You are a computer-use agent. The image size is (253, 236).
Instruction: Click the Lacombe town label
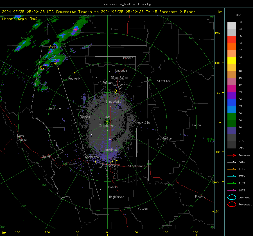pyautogui.click(x=121, y=70)
